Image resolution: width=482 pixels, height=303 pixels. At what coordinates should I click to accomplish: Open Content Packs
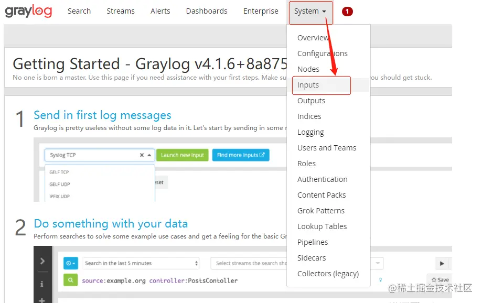[322, 195]
